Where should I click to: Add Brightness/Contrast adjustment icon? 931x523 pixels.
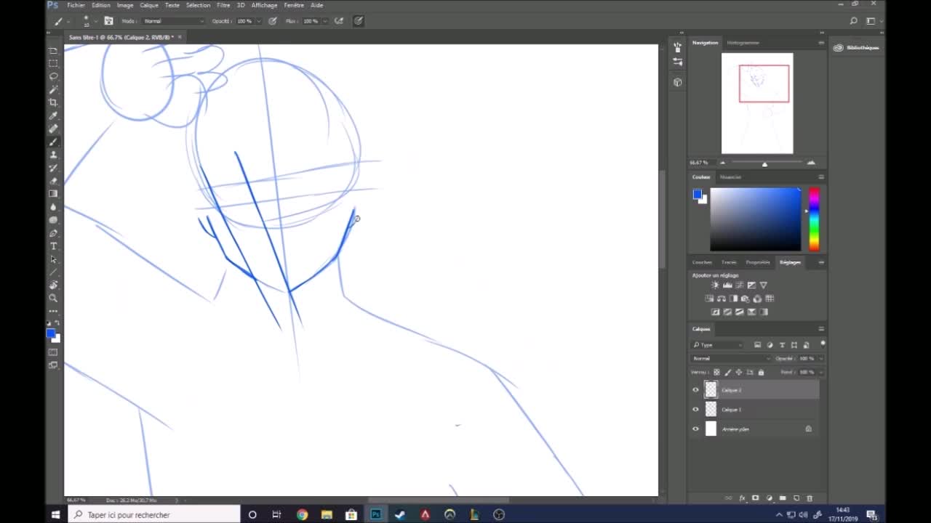point(715,285)
